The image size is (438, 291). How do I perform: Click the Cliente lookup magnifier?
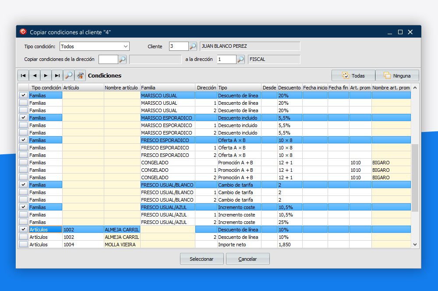click(193, 46)
